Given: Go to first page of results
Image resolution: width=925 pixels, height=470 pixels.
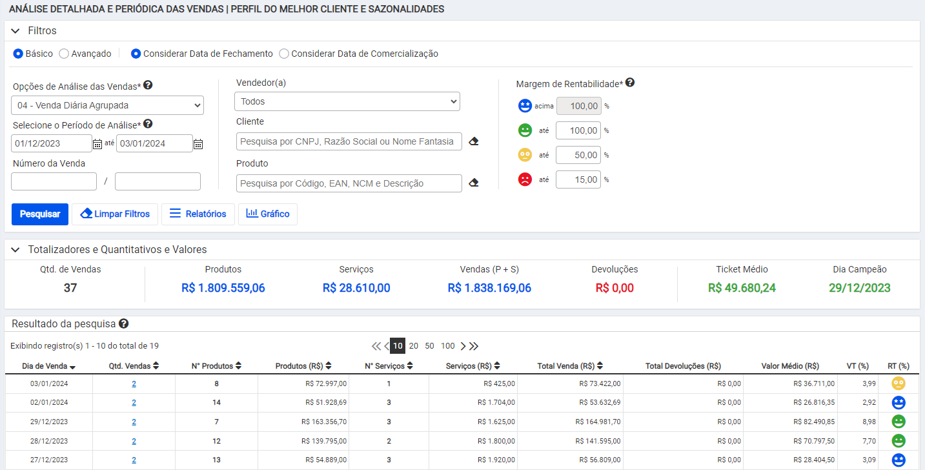Looking at the screenshot, I should (376, 346).
